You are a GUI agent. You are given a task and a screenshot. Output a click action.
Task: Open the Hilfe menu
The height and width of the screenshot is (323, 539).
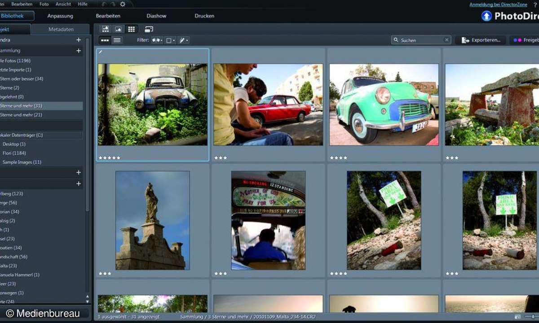[83, 4]
